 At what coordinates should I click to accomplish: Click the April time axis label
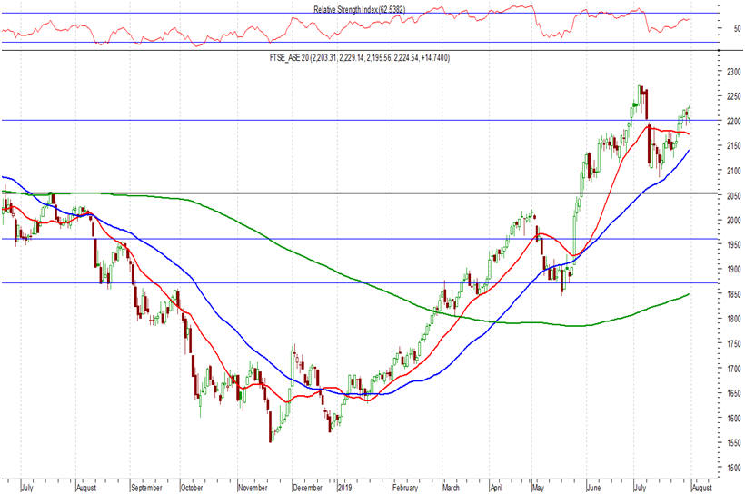(496, 488)
